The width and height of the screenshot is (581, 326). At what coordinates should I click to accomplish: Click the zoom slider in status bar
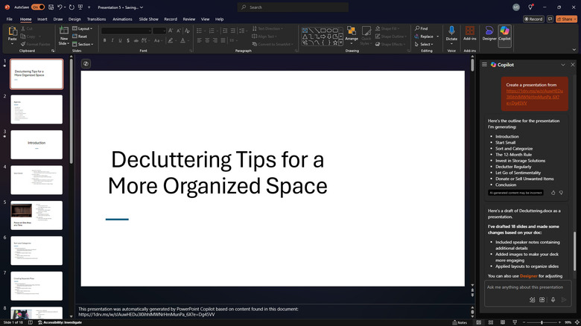(543, 322)
